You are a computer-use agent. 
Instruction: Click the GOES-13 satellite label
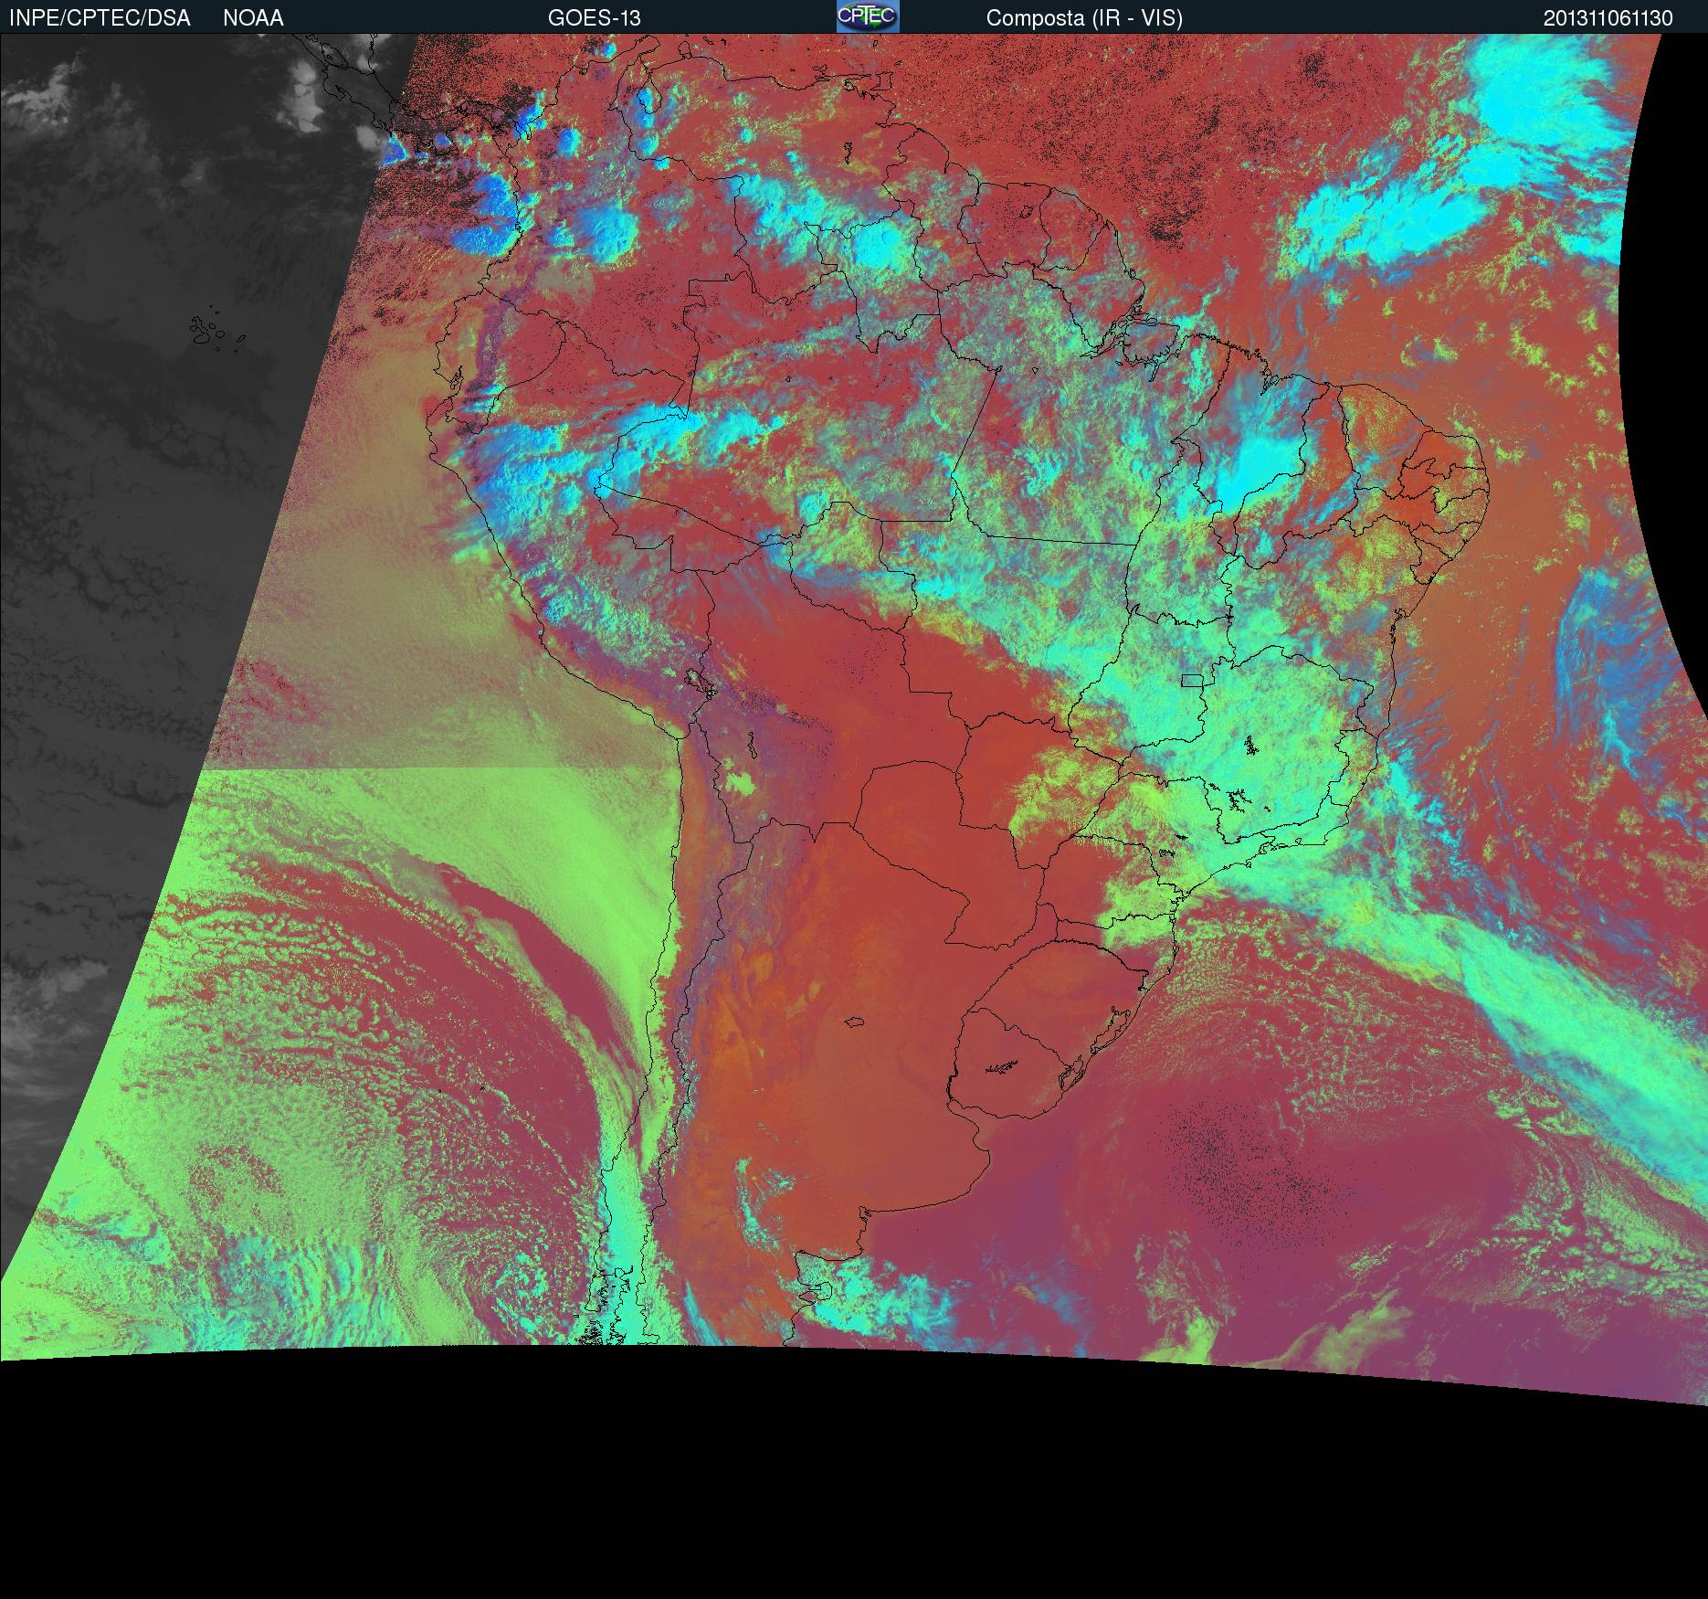[x=595, y=18]
